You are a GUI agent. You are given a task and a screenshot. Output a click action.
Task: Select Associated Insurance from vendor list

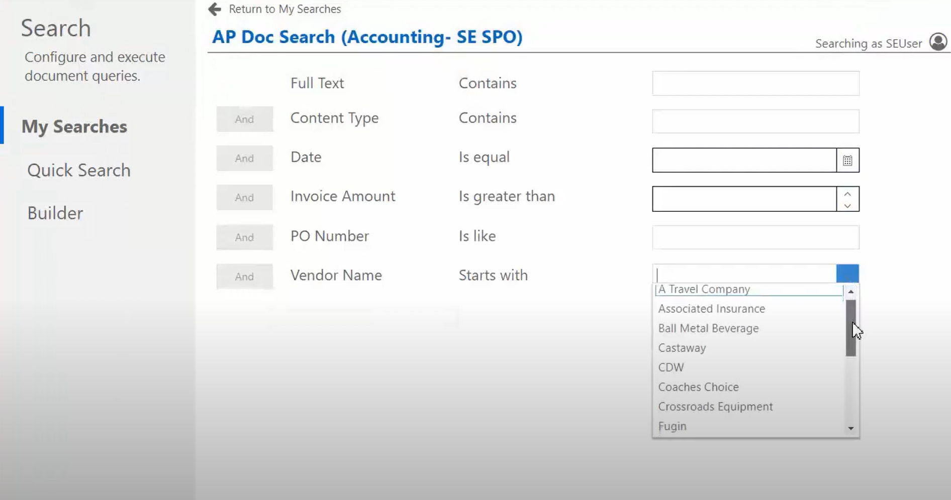[x=711, y=309]
